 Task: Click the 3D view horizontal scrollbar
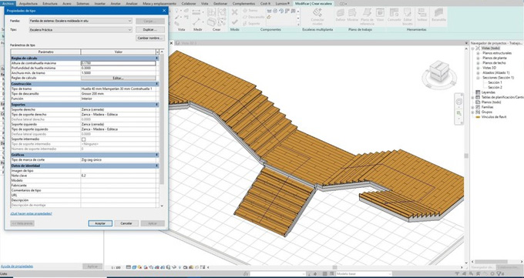(x=334, y=267)
